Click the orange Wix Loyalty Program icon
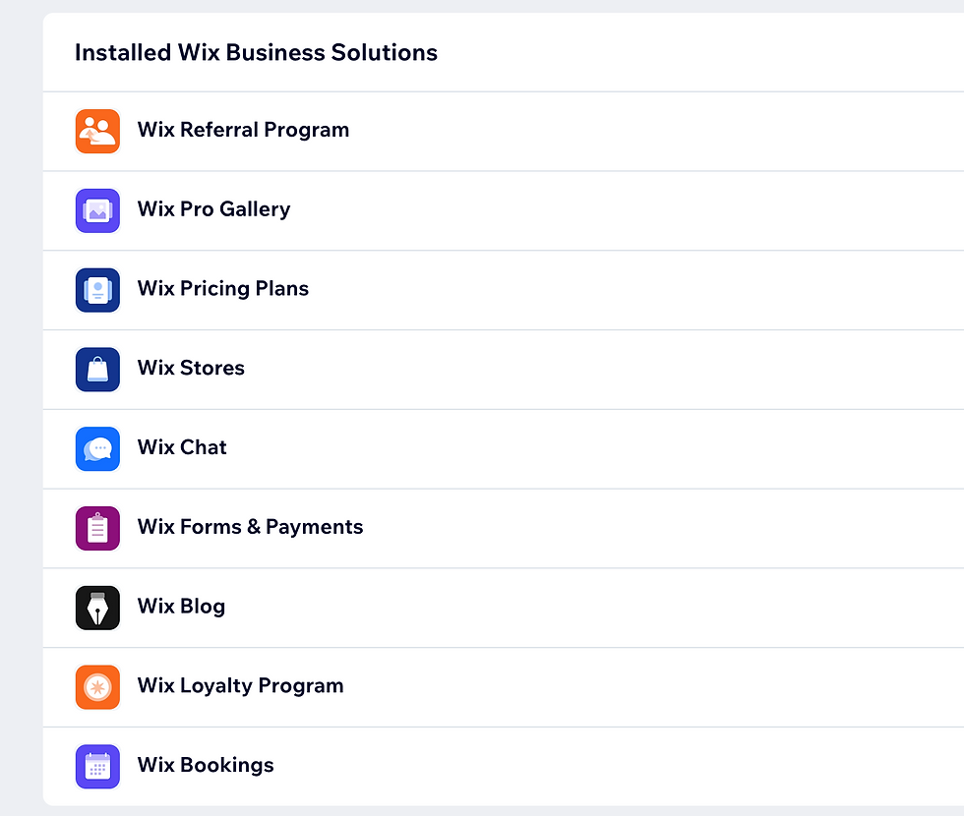The image size is (964, 816). (x=97, y=687)
